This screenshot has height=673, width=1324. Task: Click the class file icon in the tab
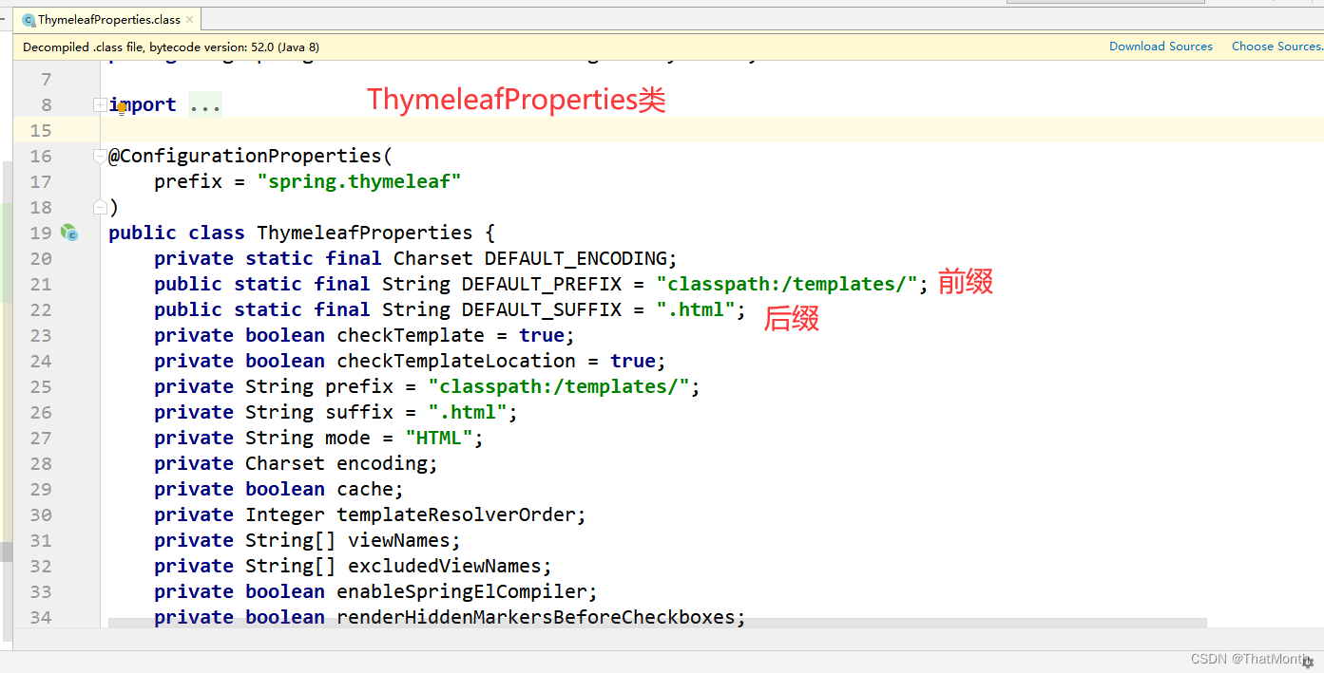[29, 20]
